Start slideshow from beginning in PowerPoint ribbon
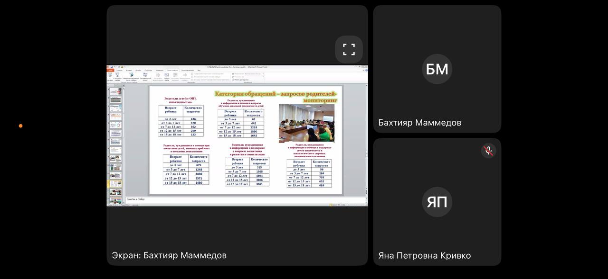Screen dimensions: 608x279 tap(110, 76)
